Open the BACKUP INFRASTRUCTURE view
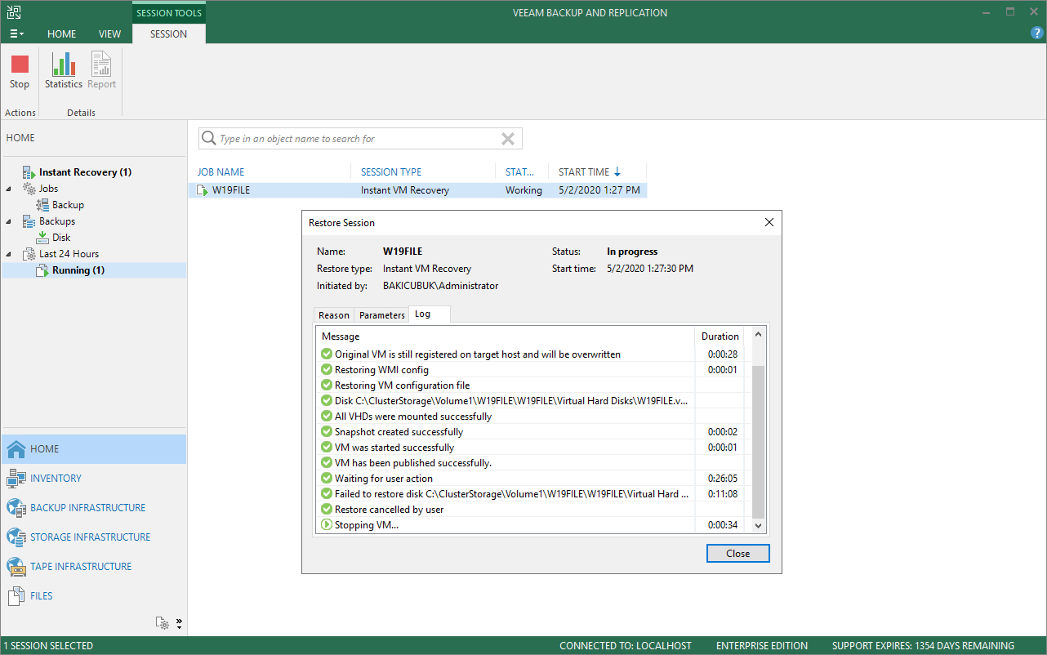Viewport: 1047px width, 655px height. coord(94,508)
